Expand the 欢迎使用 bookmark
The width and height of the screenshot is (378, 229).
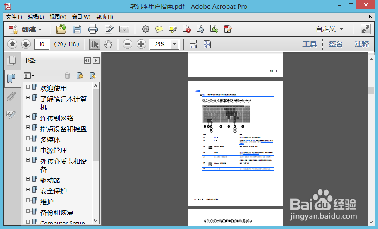[x=28, y=87]
